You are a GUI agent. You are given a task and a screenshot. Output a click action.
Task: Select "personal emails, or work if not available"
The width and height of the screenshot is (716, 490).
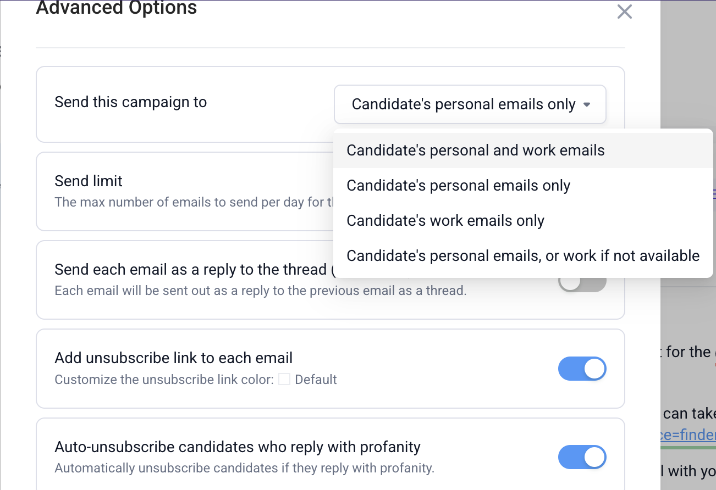pos(522,256)
